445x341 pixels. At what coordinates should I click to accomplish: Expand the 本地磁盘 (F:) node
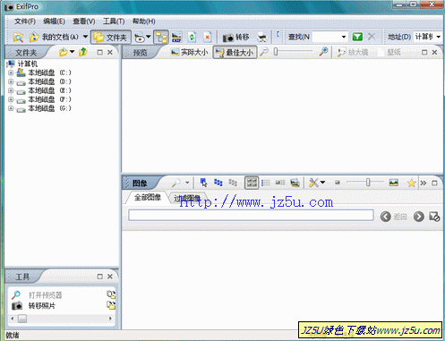coord(11,99)
